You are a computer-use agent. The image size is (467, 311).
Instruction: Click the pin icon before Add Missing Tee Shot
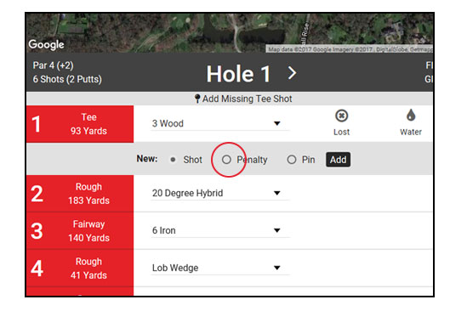point(196,99)
